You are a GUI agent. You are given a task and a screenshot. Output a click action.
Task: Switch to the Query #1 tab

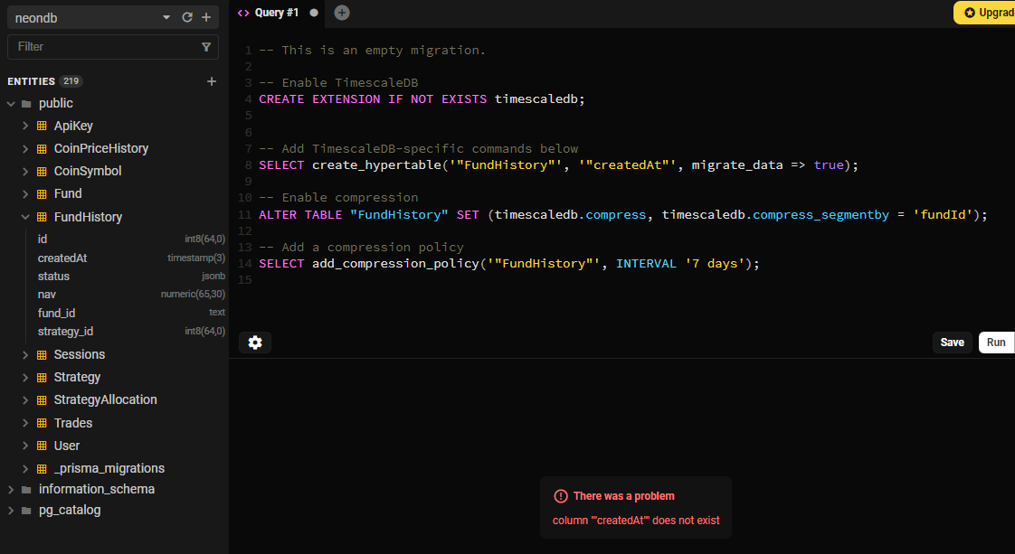[x=275, y=13]
